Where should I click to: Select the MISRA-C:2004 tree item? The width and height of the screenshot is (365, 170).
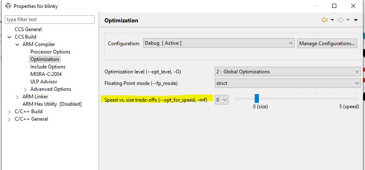coord(46,74)
